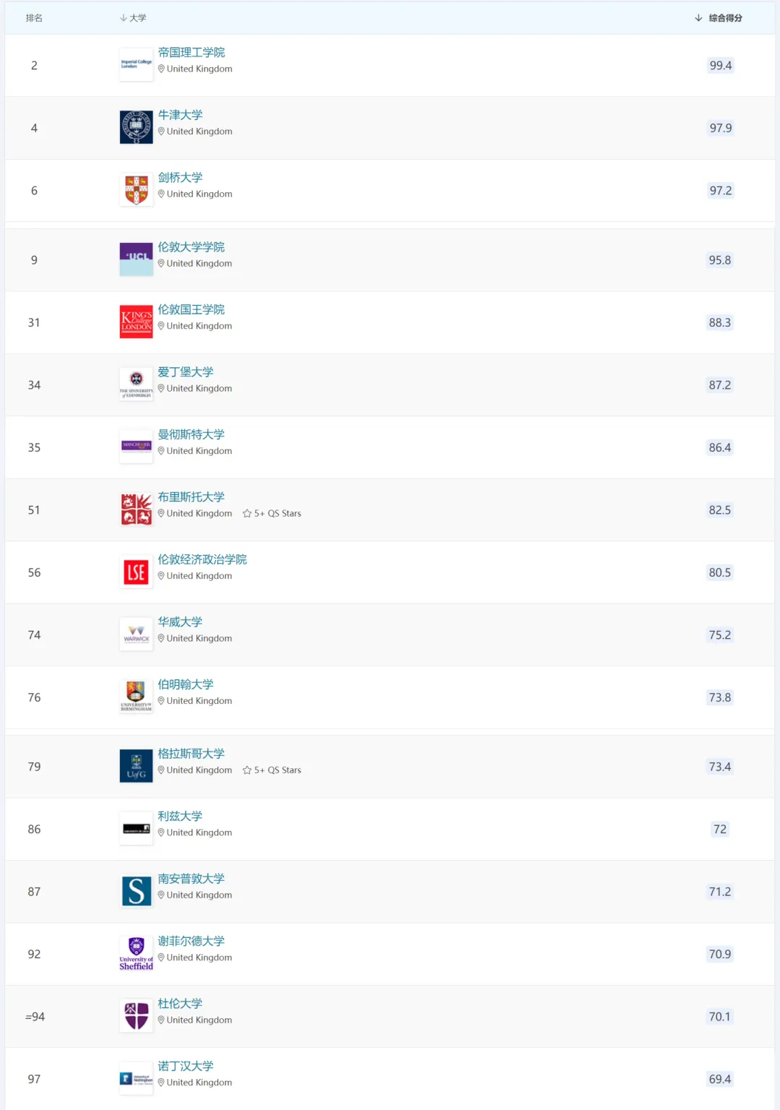Click the LSE logo
Screen dimensions: 780x1110
(136, 571)
